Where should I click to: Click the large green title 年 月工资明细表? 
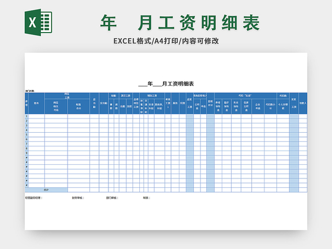[180, 23]
